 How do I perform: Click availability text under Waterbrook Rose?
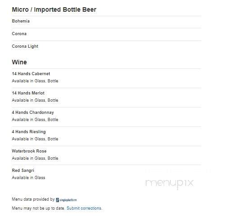tap(35, 158)
